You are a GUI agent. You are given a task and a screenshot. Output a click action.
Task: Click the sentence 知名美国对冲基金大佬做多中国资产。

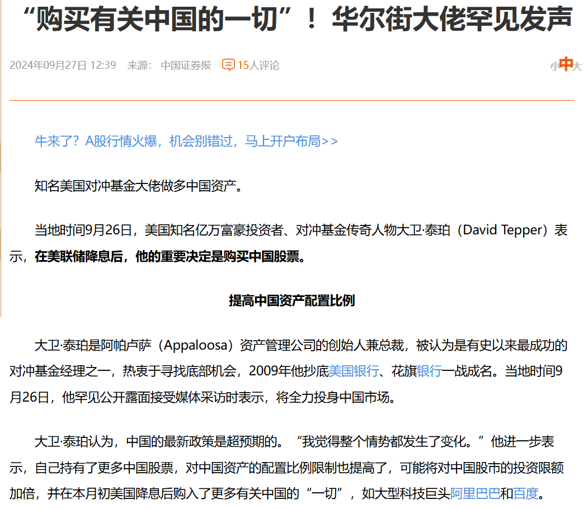(x=138, y=186)
